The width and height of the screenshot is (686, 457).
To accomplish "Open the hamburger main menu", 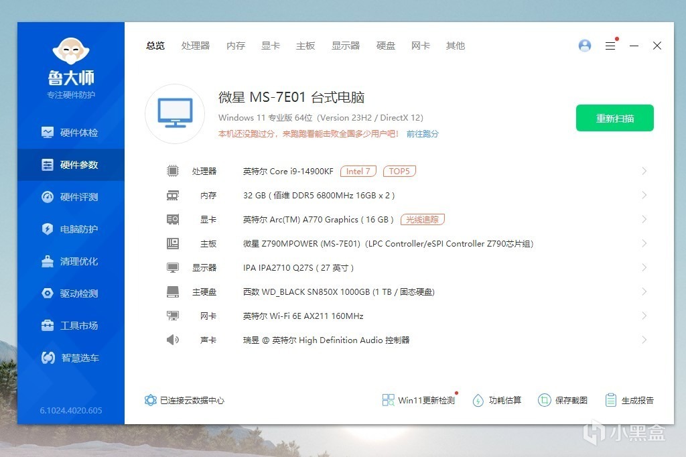I will point(610,46).
